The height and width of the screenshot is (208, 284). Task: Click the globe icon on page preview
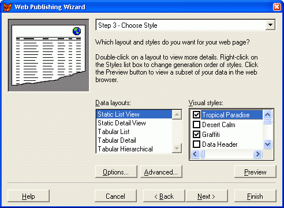click(77, 31)
